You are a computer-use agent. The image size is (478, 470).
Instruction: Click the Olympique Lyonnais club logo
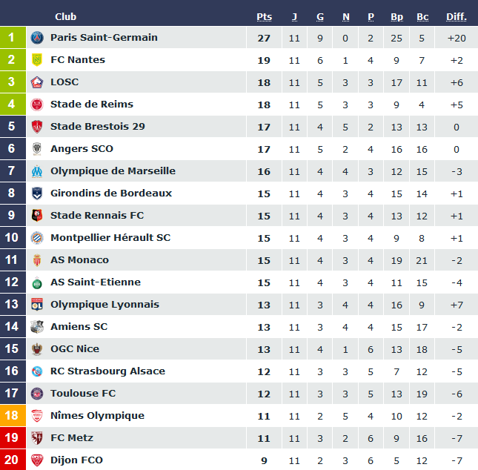37,305
